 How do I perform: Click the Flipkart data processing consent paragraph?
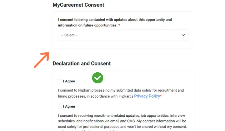click(x=121, y=93)
